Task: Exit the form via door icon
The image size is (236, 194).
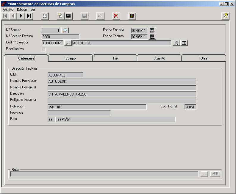Action: [132, 16]
